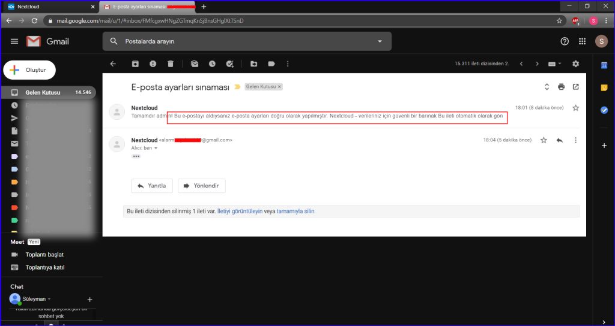This screenshot has height=326, width=615.
Task: Toggle the importance marker beside subject
Action: (237, 87)
